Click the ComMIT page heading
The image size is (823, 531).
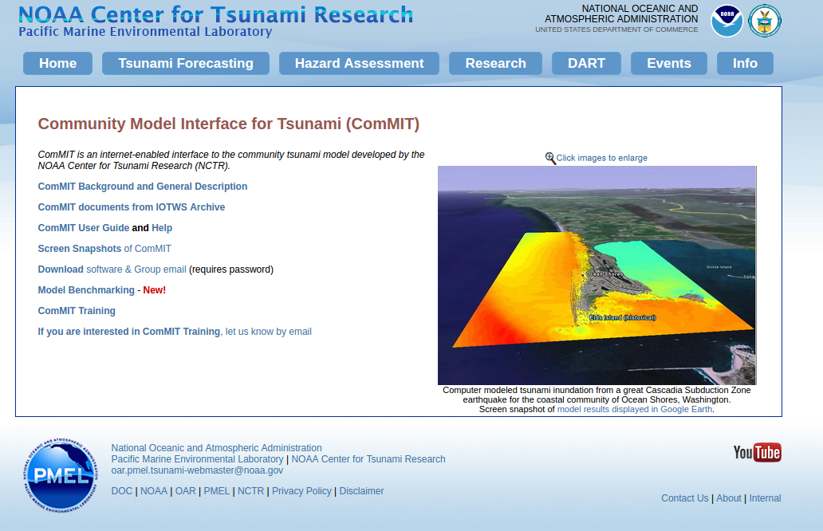[x=229, y=124]
